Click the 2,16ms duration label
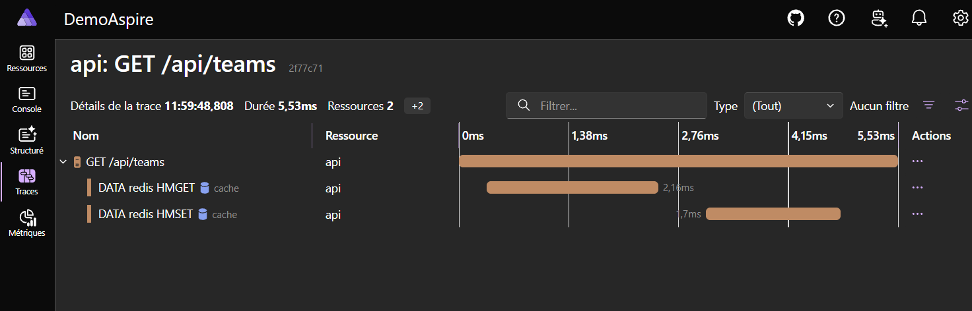Viewport: 972px width, 311px height. pos(678,188)
